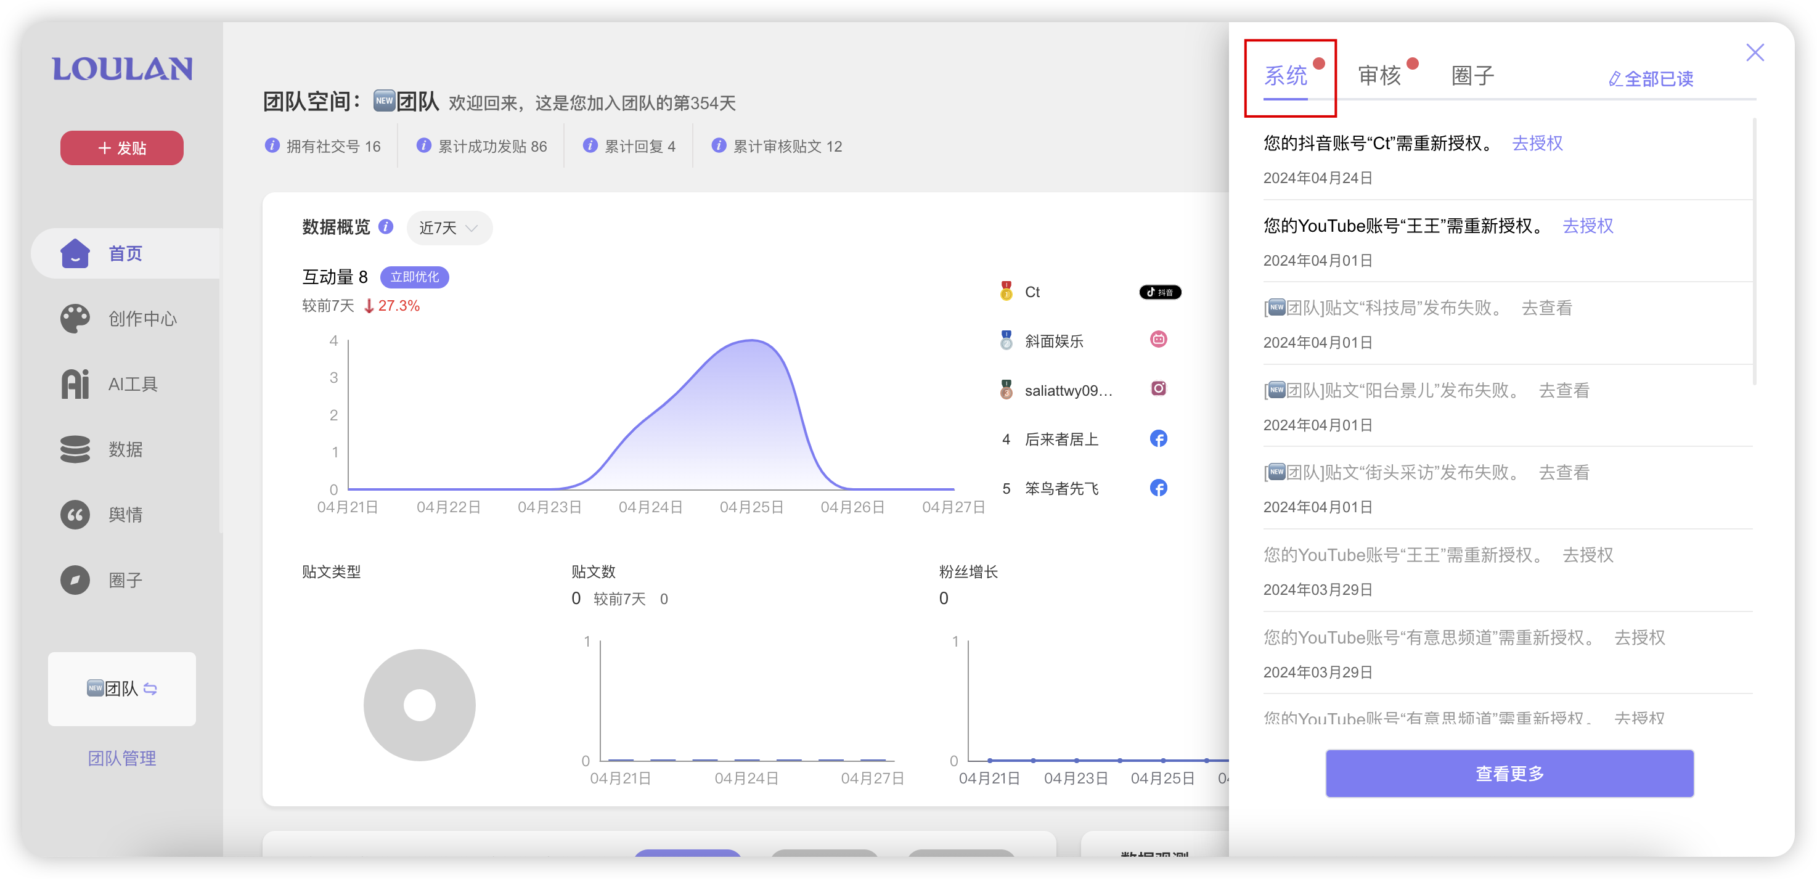The width and height of the screenshot is (1817, 879).
Task: Click the compass icon for 圈子
Action: coord(75,581)
